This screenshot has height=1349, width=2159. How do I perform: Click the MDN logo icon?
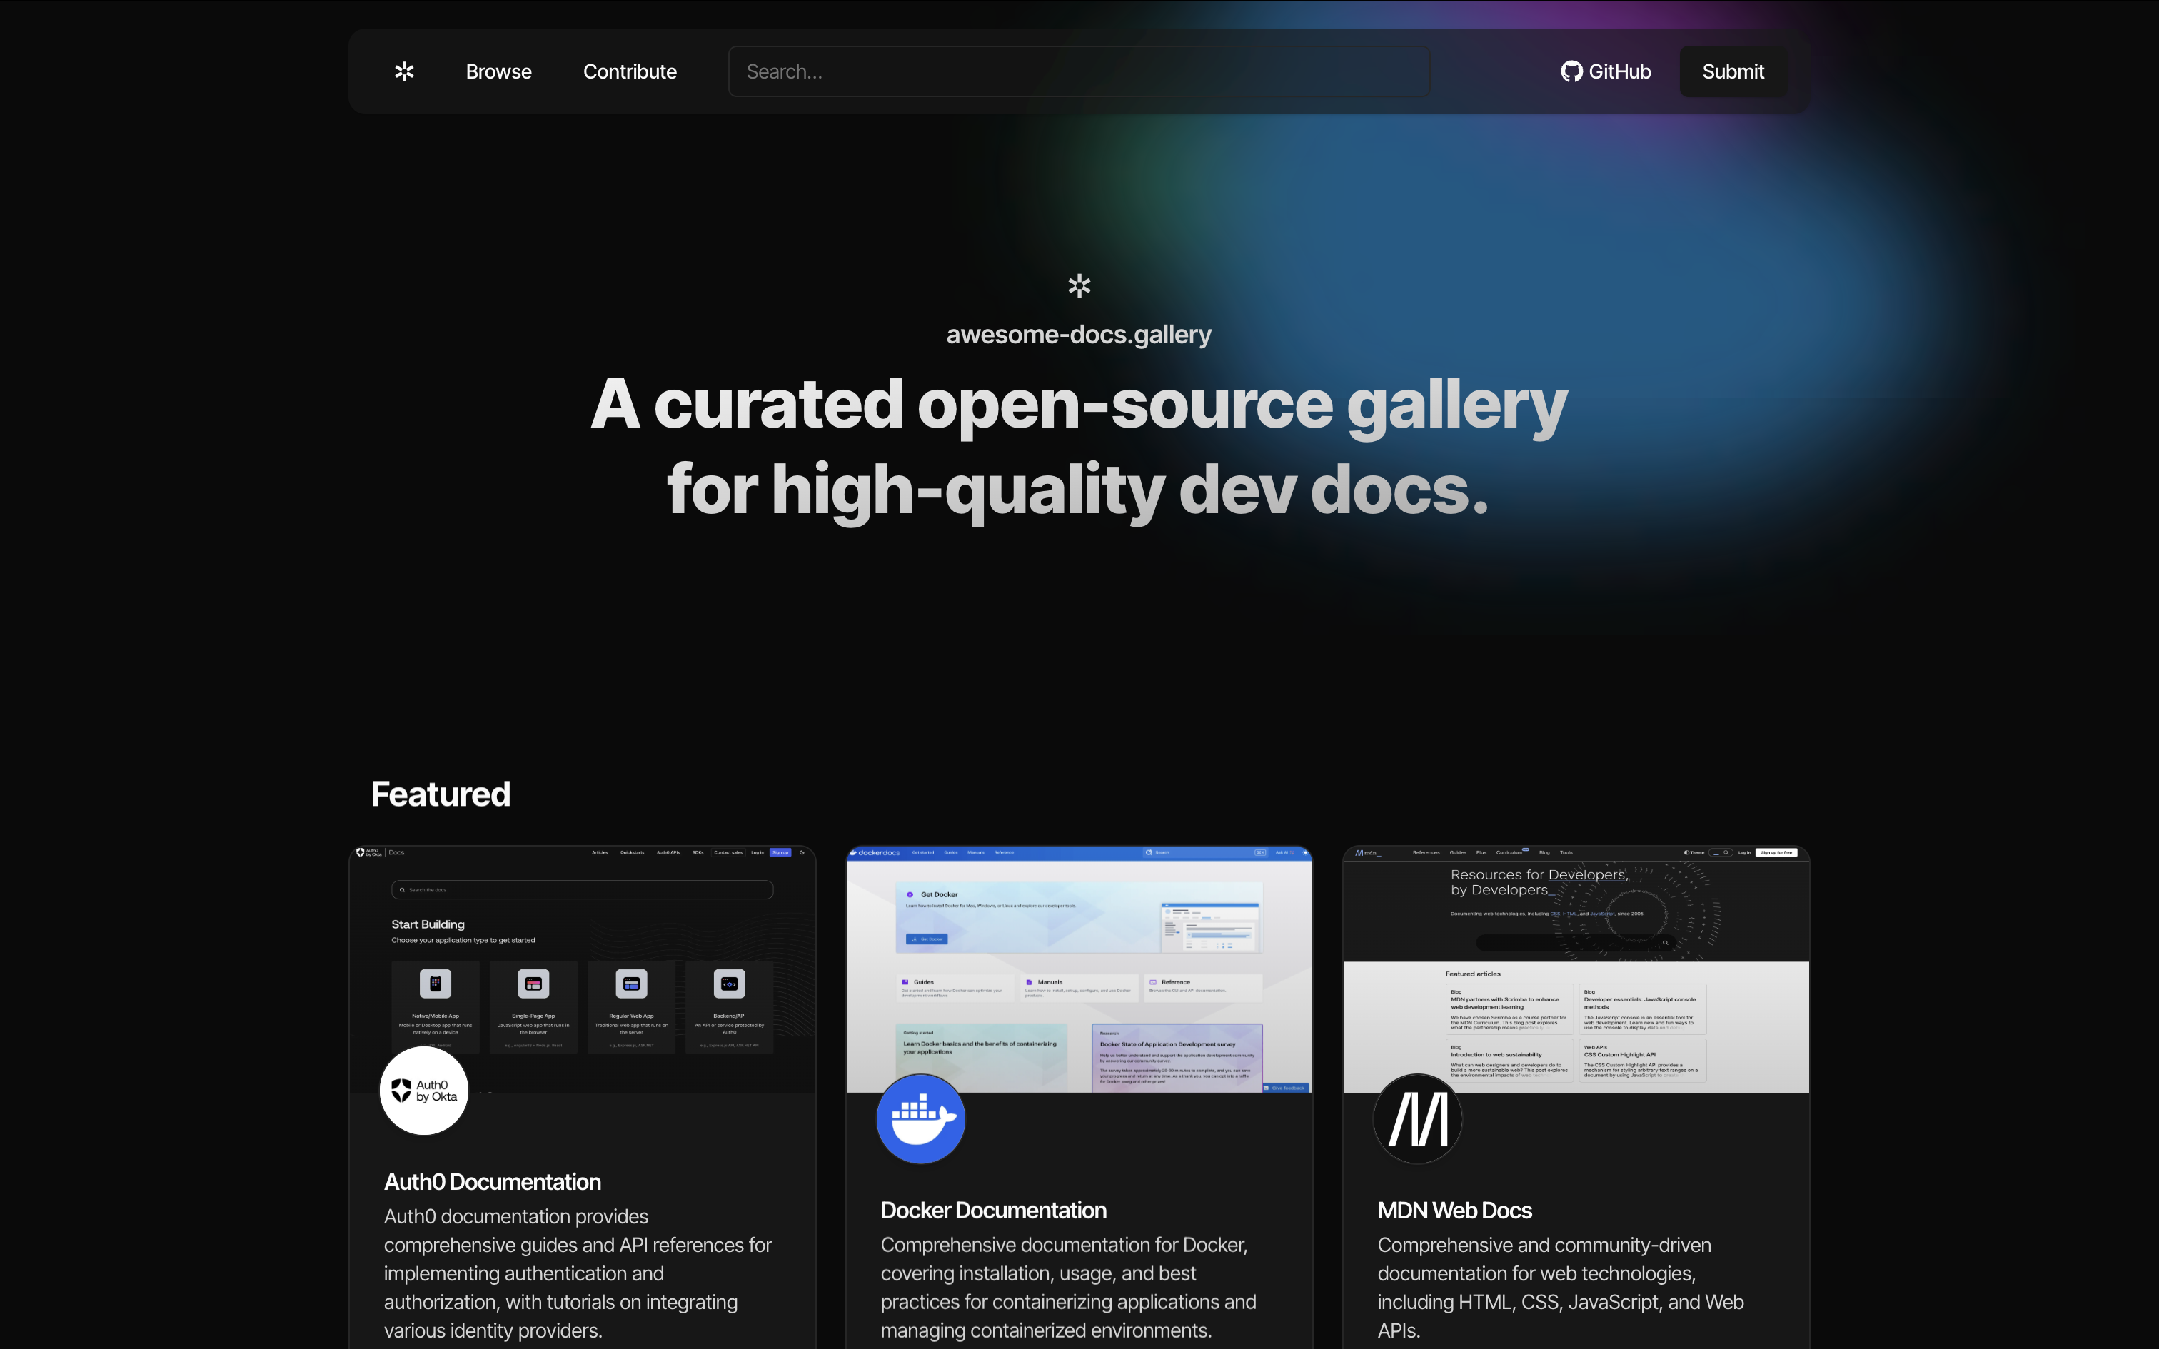(x=1418, y=1119)
